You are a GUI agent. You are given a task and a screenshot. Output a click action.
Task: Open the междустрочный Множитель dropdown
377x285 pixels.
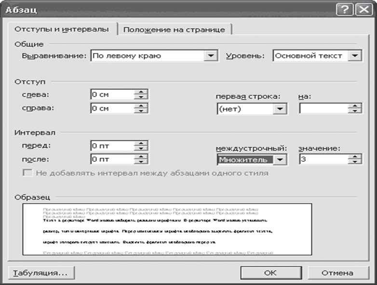[280, 160]
